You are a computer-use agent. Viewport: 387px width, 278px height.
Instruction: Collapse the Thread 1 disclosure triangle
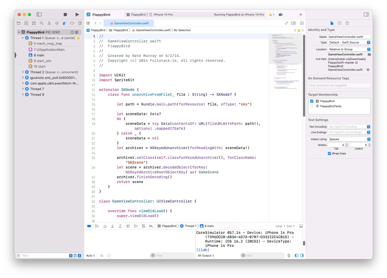click(x=23, y=38)
